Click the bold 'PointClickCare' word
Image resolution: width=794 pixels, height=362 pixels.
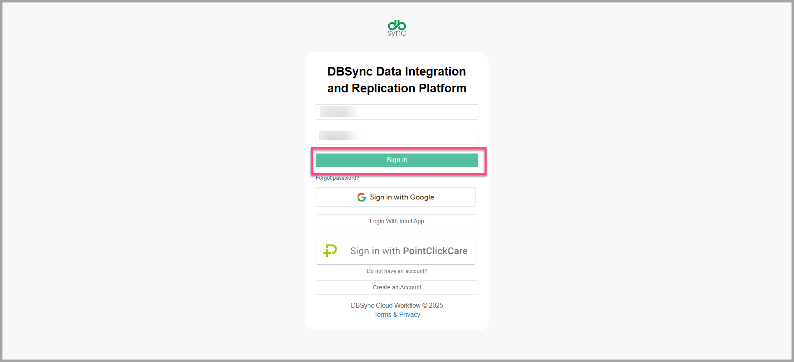pyautogui.click(x=435, y=251)
